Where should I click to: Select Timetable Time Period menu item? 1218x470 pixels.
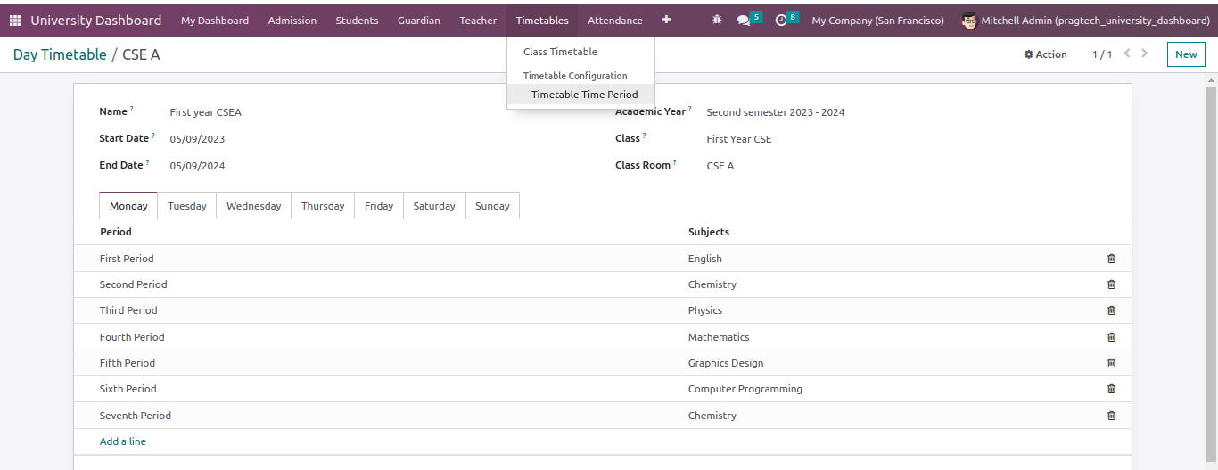click(584, 95)
